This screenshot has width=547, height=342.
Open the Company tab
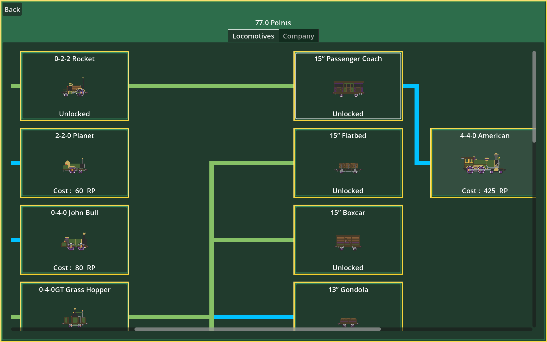298,36
